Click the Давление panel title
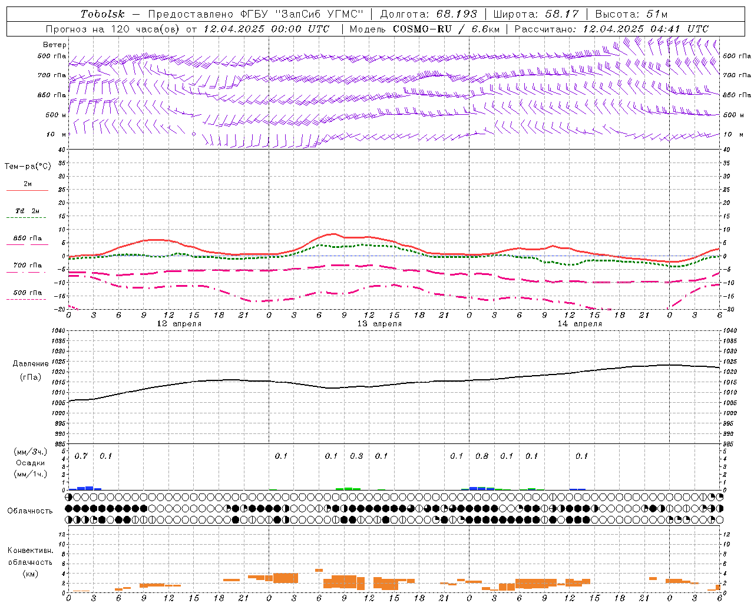Image resolution: width=754 pixels, height=603 pixels. click(x=31, y=364)
